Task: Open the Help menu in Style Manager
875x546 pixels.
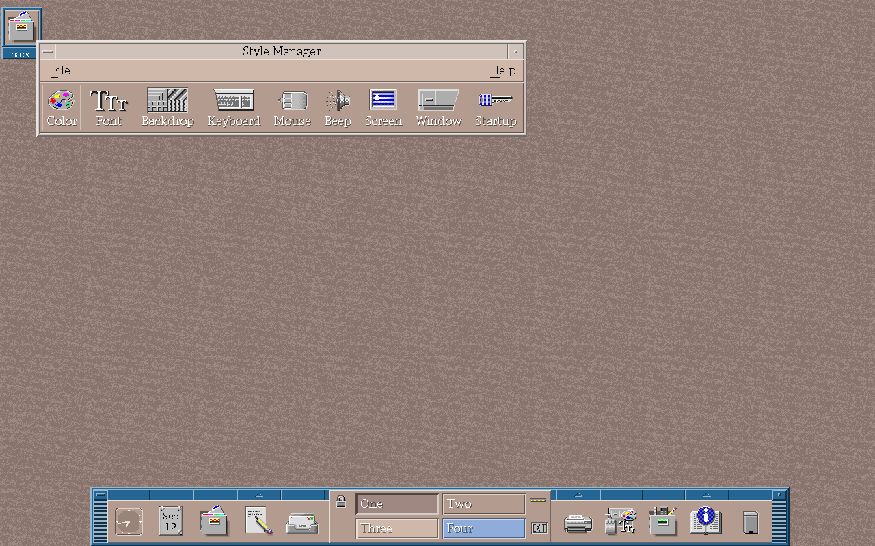Action: (502, 70)
